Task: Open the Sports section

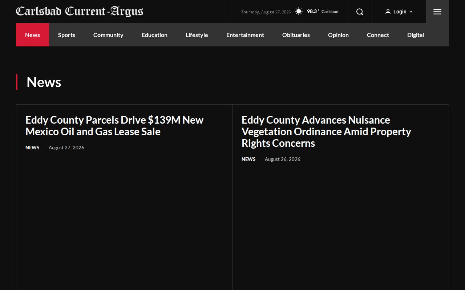Action: [66, 35]
